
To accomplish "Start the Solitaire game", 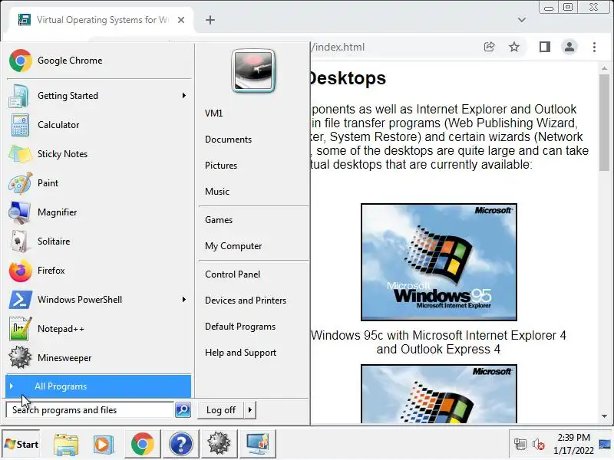I will tap(98, 242).
